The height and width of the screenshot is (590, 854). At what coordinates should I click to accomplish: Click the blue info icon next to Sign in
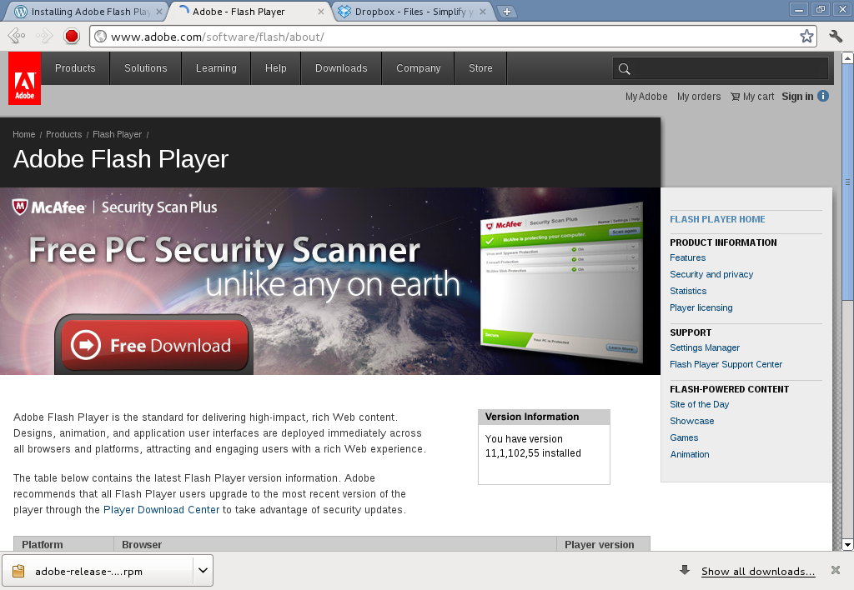(823, 96)
